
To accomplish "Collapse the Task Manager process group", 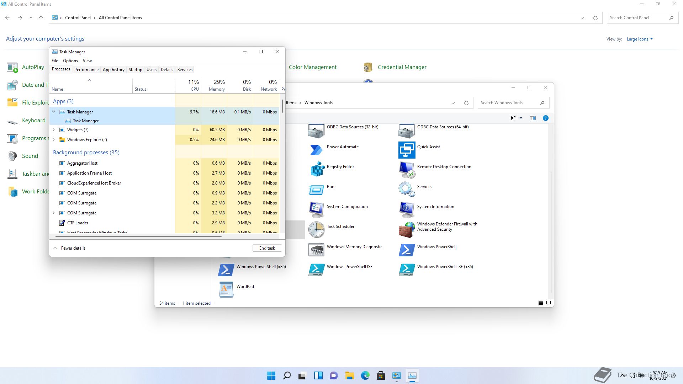I will pos(54,112).
